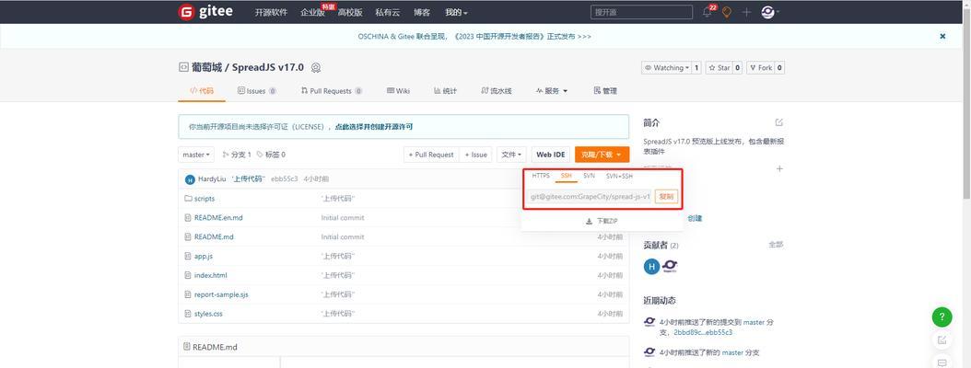The height and width of the screenshot is (368, 971).
Task: Click the orange location pin icon in header
Action: pos(726,12)
